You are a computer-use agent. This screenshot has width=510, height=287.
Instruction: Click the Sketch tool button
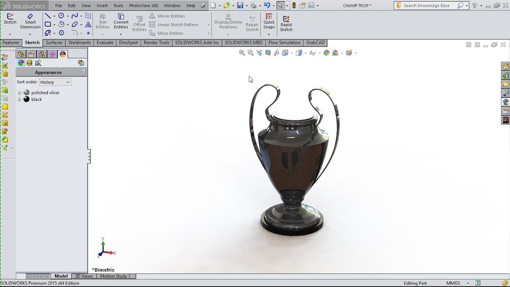(x=10, y=19)
